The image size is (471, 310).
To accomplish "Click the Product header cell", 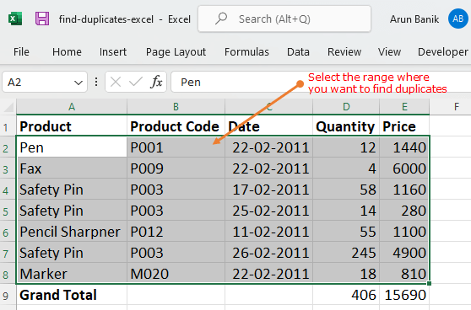I will click(72, 126).
